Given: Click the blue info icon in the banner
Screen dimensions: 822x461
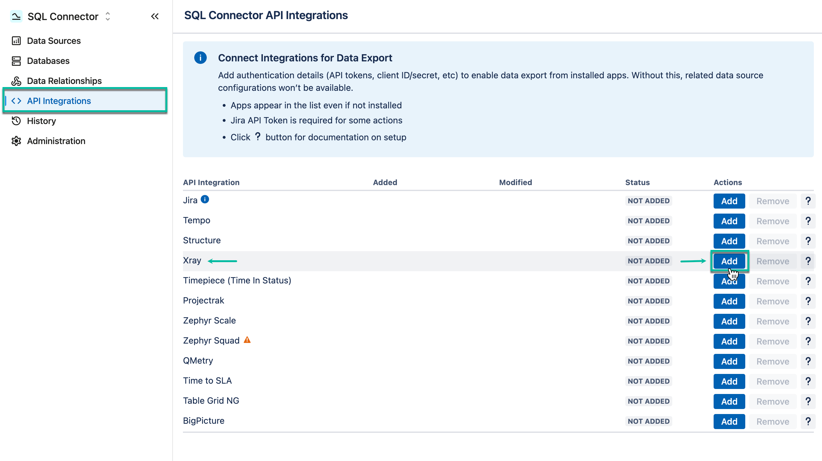Looking at the screenshot, I should [x=200, y=58].
